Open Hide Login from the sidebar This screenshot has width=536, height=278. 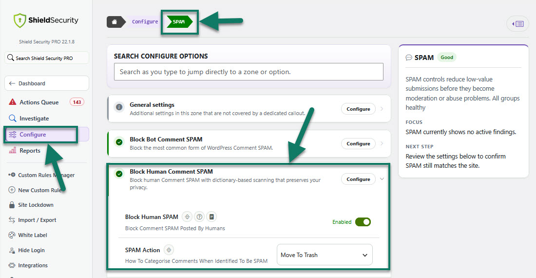(31, 250)
